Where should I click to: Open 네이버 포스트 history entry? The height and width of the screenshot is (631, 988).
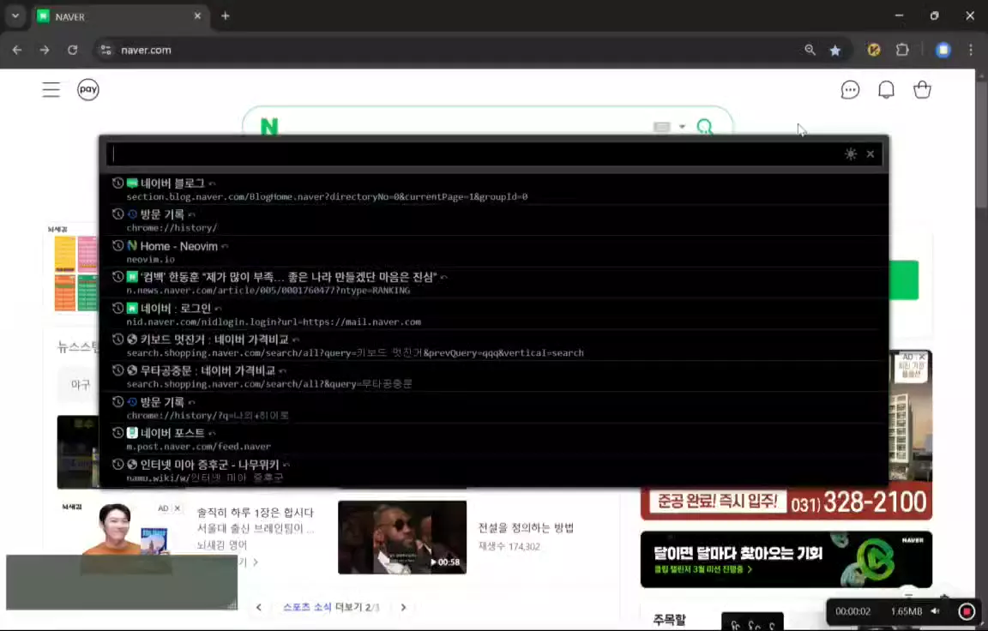494,439
